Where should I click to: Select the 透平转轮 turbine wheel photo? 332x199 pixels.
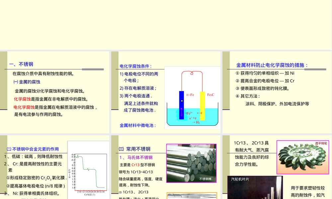pos(303,157)
